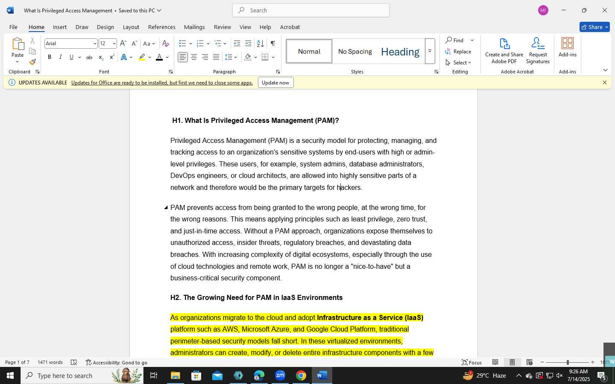Click the ribbon Search box
Screen dimensions: 615x384
coord(311,10)
